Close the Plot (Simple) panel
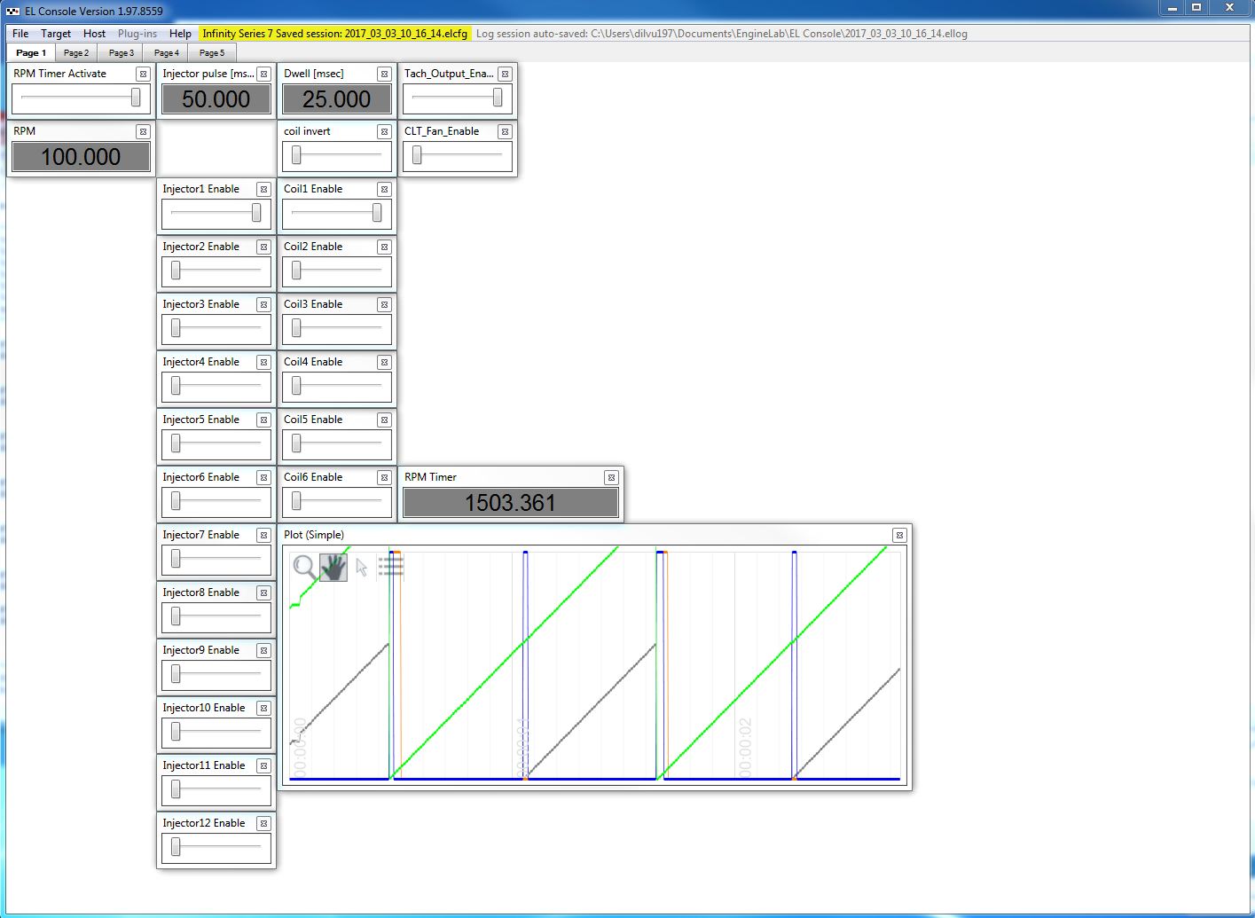The height and width of the screenshot is (918, 1255). pos(899,535)
